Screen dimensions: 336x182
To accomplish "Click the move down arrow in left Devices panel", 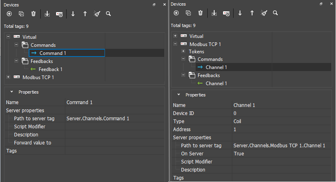I will (73, 14).
